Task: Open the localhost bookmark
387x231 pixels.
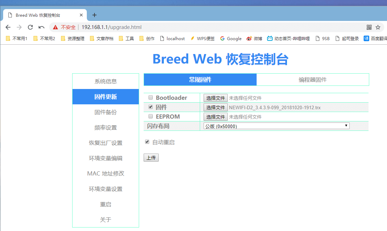Action: (x=172, y=38)
